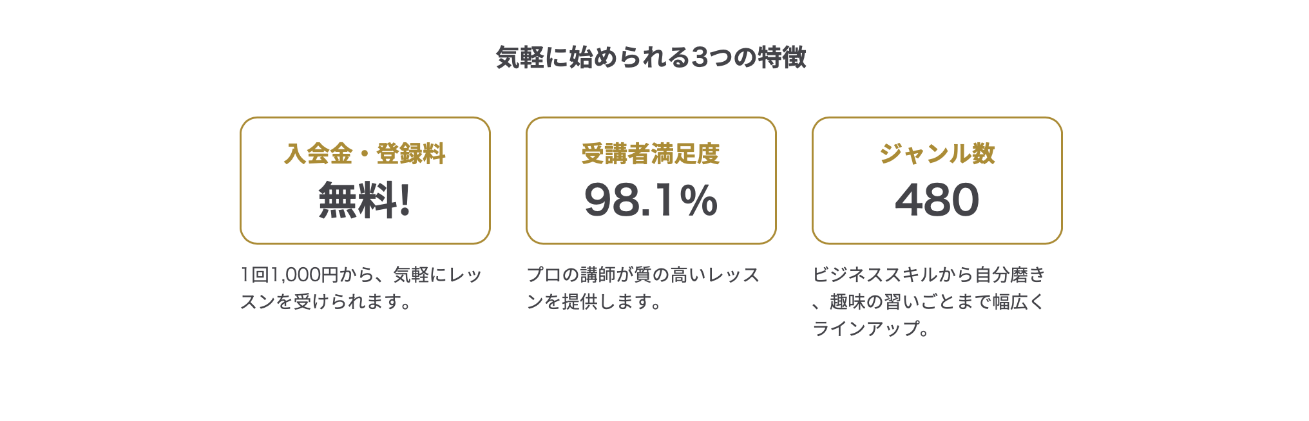Select the ジャンル数 card title
The height and width of the screenshot is (421, 1309).
tap(937, 154)
